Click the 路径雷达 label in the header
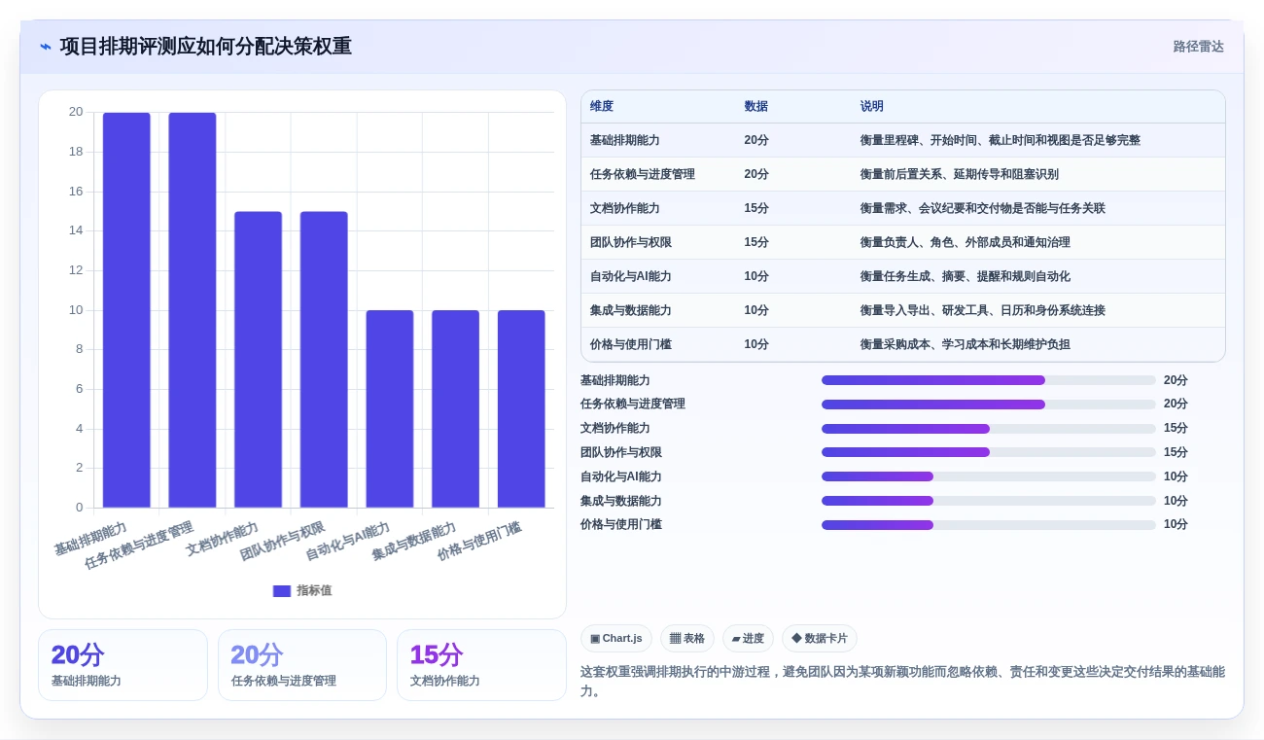 click(1198, 47)
